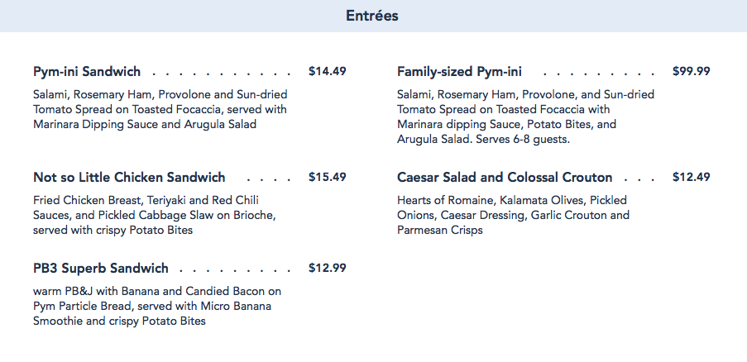Click the Hearts of Romaine salad description
The image size is (747, 362).
[513, 215]
